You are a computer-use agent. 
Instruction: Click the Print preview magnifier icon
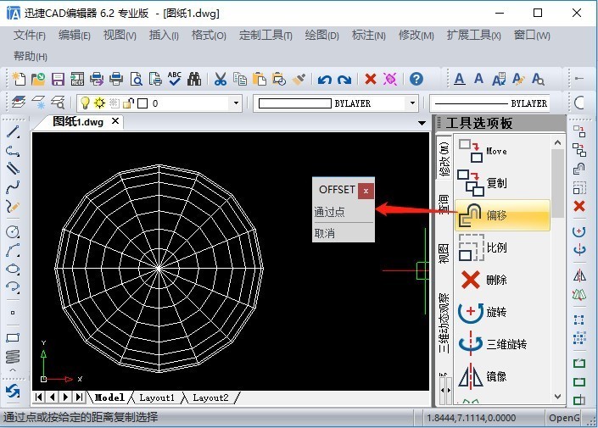coord(136,80)
